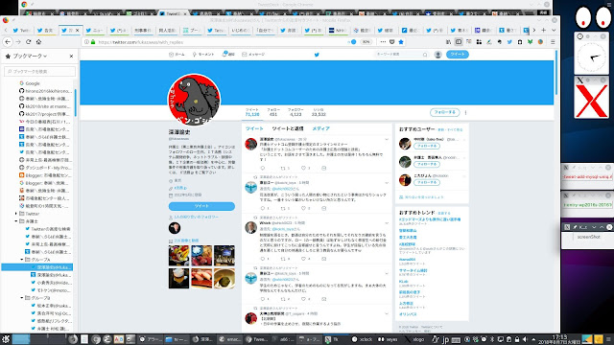Bookmark this page with the star icon
The image size is (614, 345).
401,42
